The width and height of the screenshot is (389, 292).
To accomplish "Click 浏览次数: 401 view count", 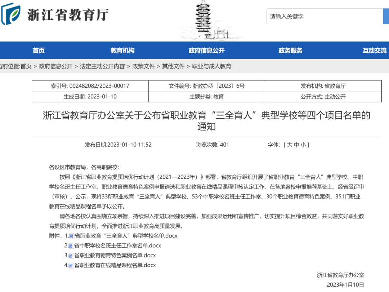I will (x=213, y=145).
